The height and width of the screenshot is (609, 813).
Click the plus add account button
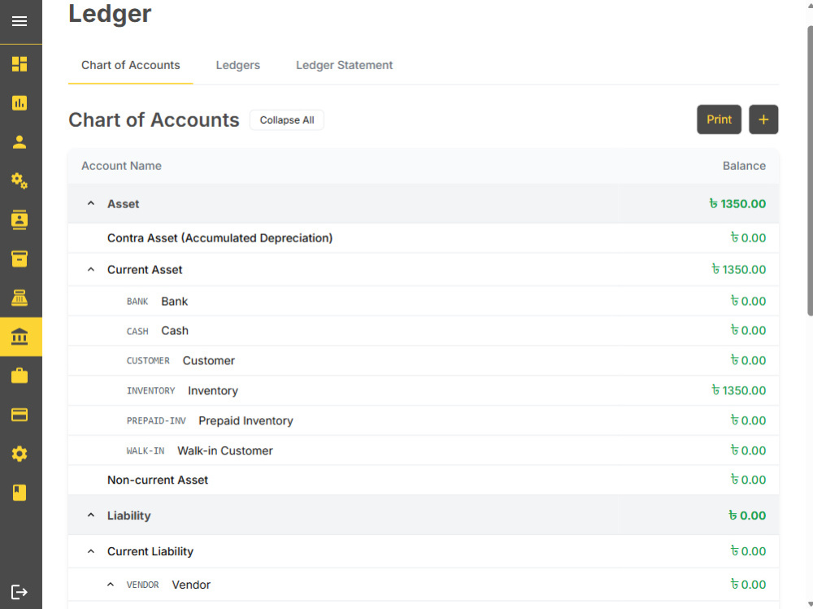point(763,120)
